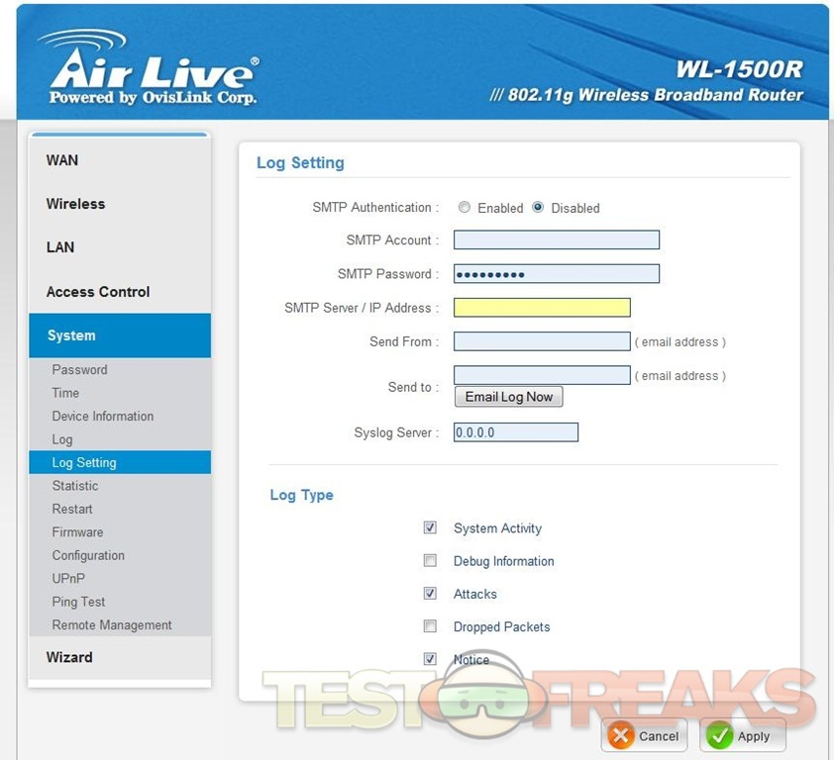Open the Firmware page in sidebar
This screenshot has height=760, width=834.
point(77,532)
